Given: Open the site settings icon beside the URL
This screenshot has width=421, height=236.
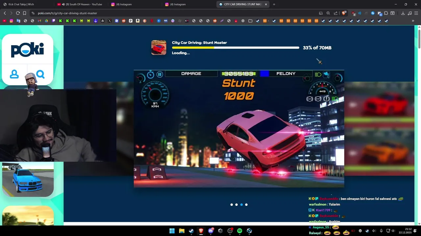Looking at the screenshot, I should [x=33, y=13].
